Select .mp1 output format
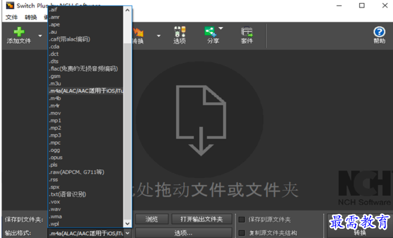The image size is (393, 238). click(x=85, y=121)
